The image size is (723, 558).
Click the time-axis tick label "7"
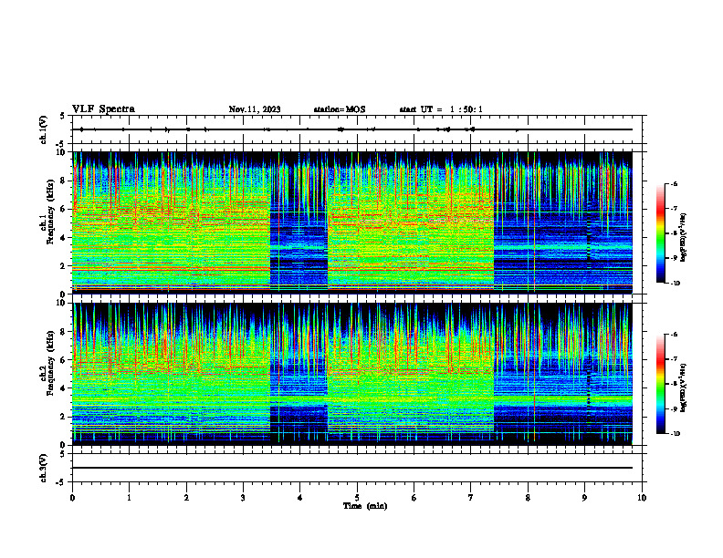pos(471,498)
